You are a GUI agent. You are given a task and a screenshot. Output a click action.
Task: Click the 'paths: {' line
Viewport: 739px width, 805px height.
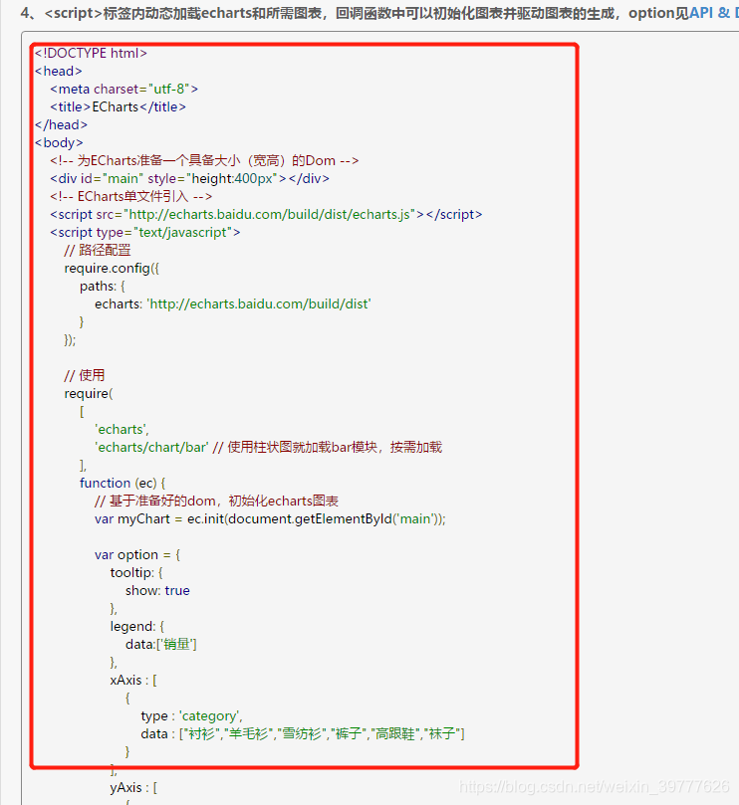point(103,287)
